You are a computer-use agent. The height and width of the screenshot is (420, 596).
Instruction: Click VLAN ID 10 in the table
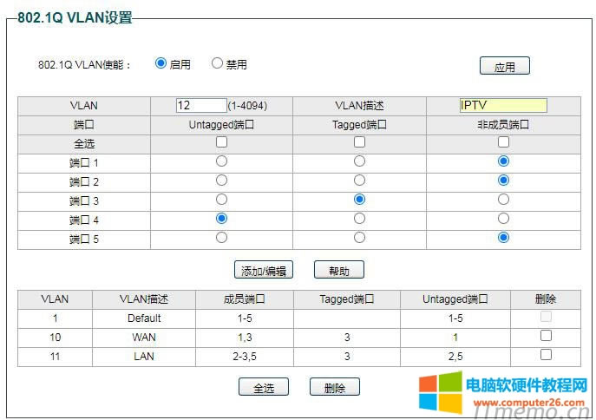tap(56, 338)
